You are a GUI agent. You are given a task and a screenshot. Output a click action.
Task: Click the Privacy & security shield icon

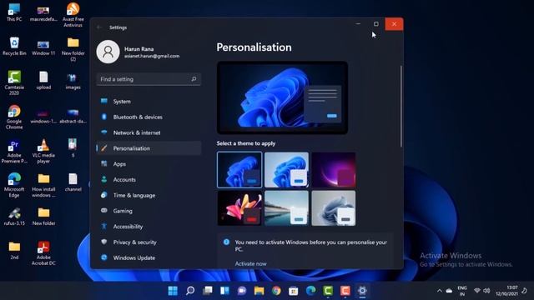pos(104,242)
